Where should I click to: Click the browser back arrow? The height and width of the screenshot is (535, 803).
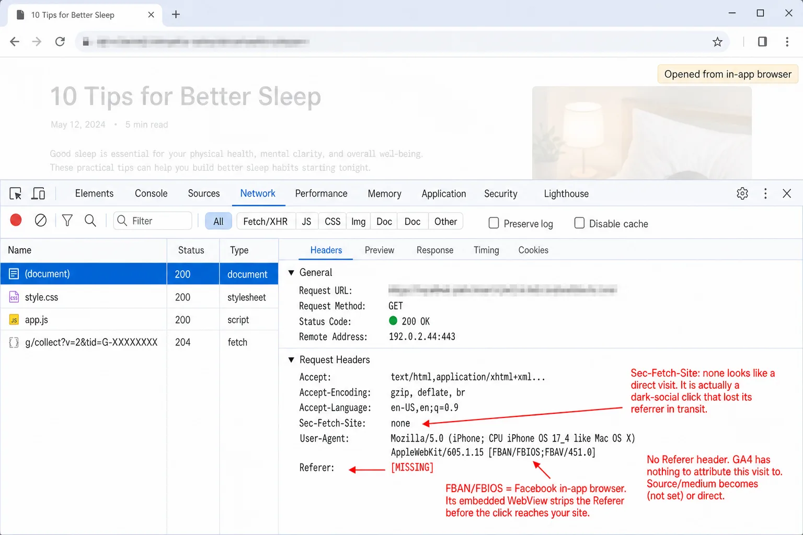[15, 42]
